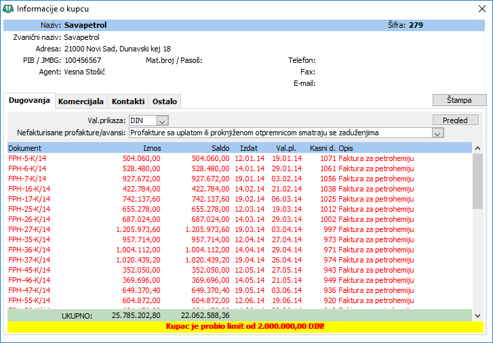Screen dimensions: 493x343
Task: Click the vertical scrollbar thumb of invoice list
Action: pyautogui.click(x=477, y=181)
